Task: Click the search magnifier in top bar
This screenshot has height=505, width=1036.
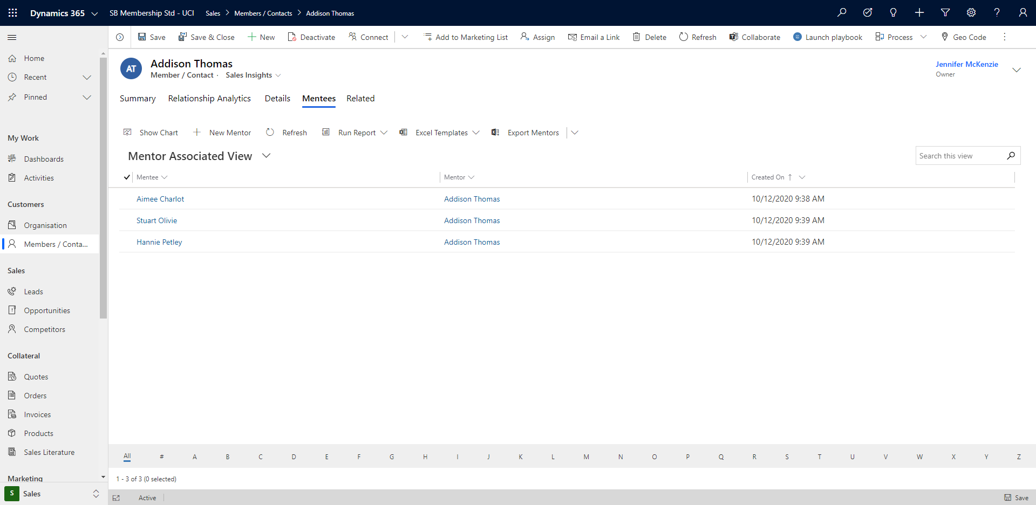Action: (x=842, y=12)
